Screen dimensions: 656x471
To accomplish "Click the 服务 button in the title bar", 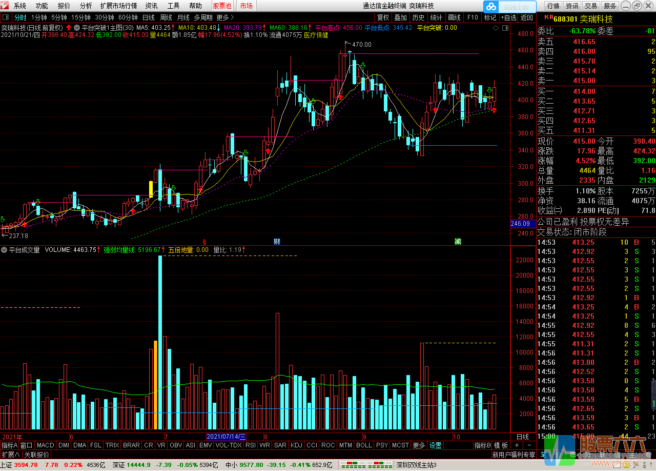I will tap(610, 6).
